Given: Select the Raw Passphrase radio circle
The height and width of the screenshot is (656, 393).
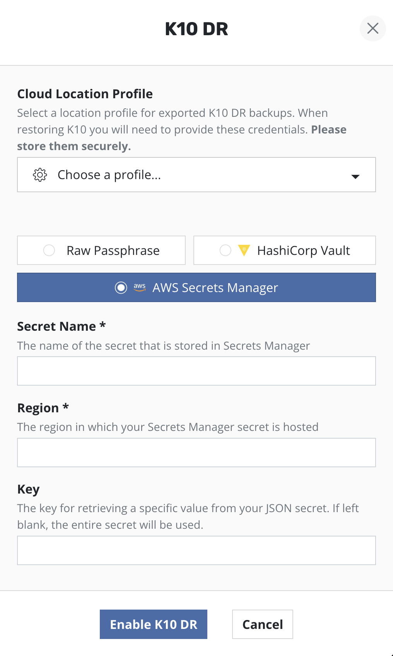Looking at the screenshot, I should point(49,250).
